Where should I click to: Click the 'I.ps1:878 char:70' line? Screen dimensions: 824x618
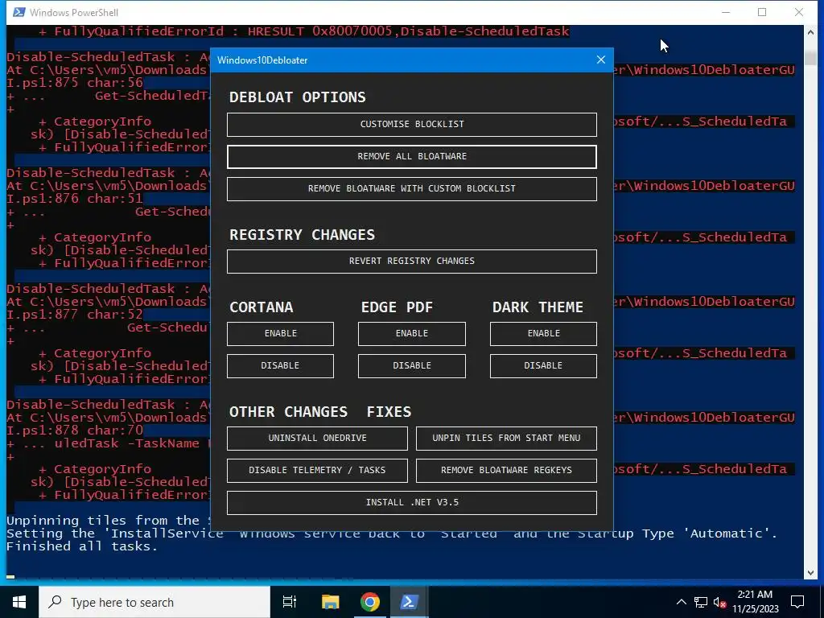pos(75,430)
